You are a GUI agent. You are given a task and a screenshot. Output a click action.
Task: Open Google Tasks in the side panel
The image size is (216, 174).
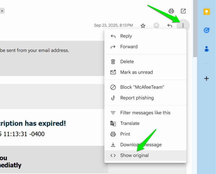206,30
